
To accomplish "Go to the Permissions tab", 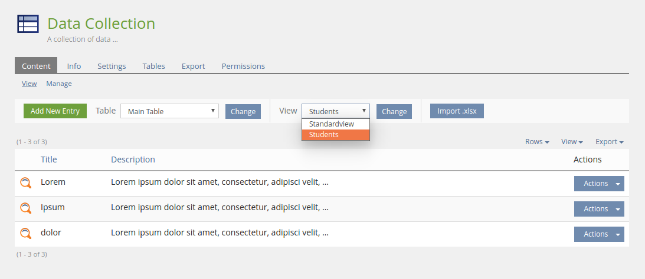I will [x=243, y=66].
